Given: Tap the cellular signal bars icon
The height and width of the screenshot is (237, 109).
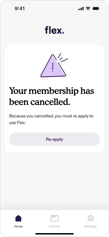Looking at the screenshot, I should coord(81,9).
